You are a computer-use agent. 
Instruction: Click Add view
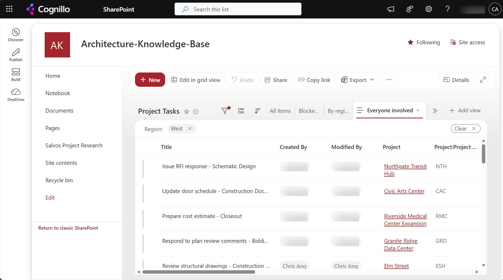465,110
